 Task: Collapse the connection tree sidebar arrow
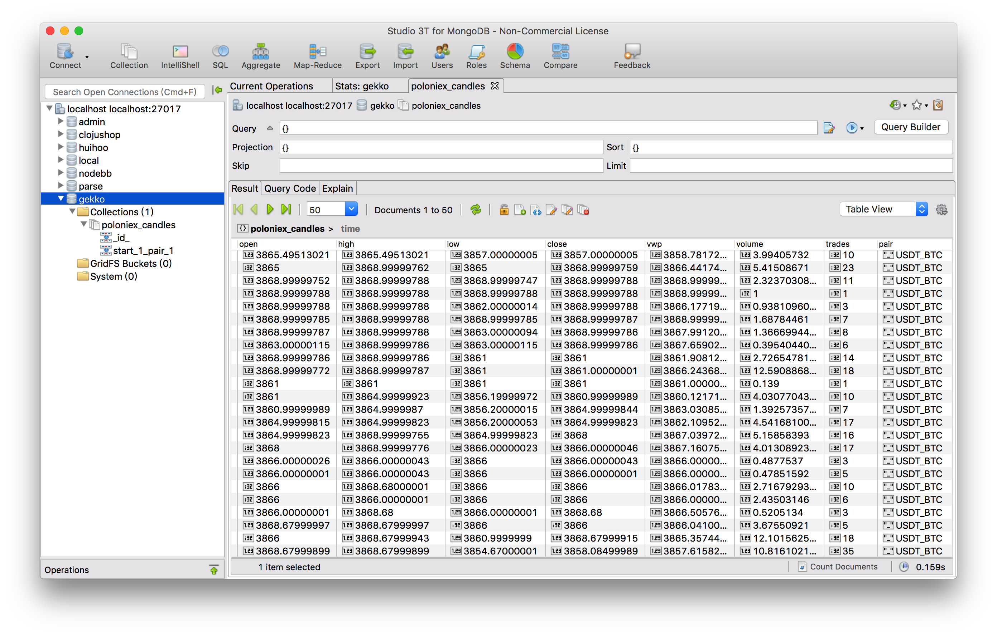click(217, 90)
